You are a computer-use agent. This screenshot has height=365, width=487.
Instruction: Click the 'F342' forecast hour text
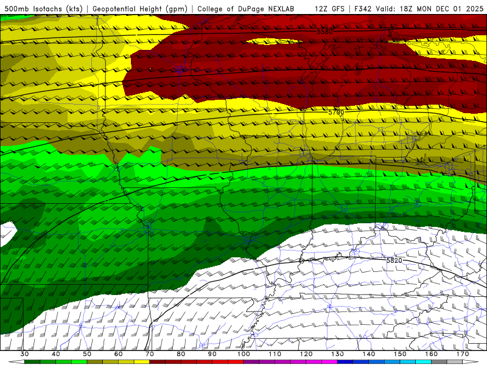[363, 9]
